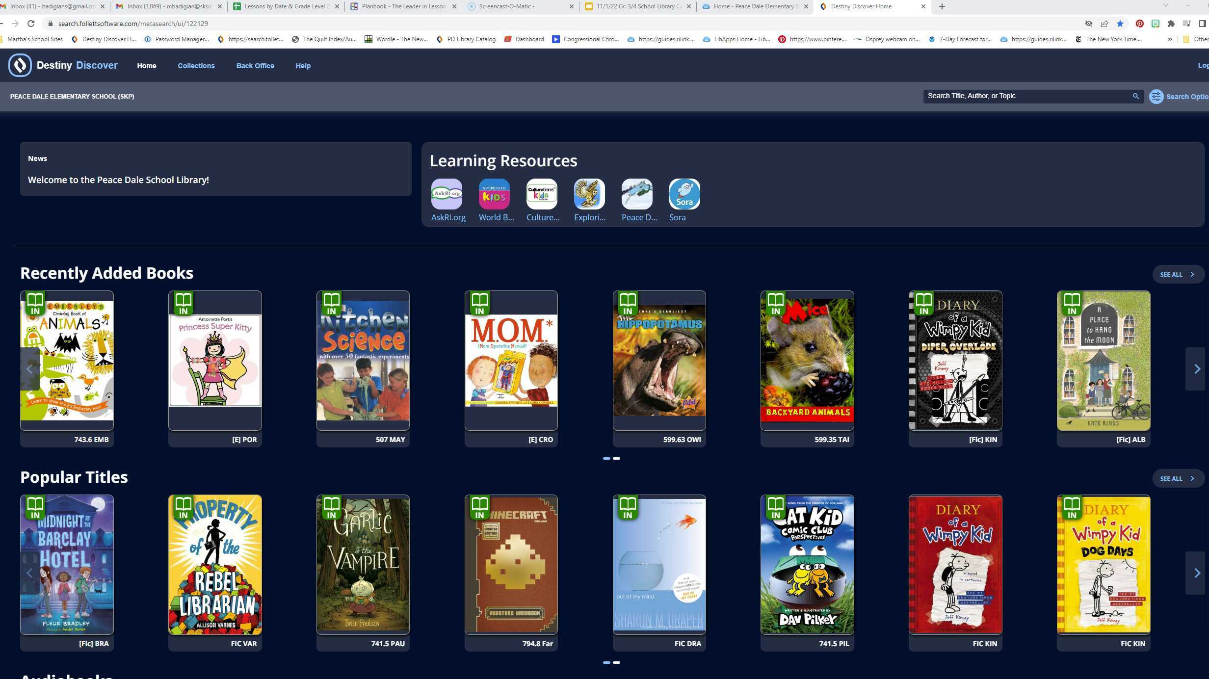Click the browser bookmark star icon

pos(1121,23)
